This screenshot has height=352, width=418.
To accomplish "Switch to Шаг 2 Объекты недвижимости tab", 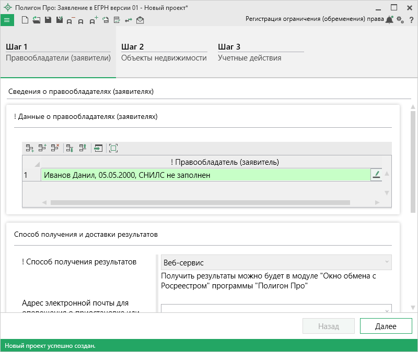I will click(x=164, y=52).
